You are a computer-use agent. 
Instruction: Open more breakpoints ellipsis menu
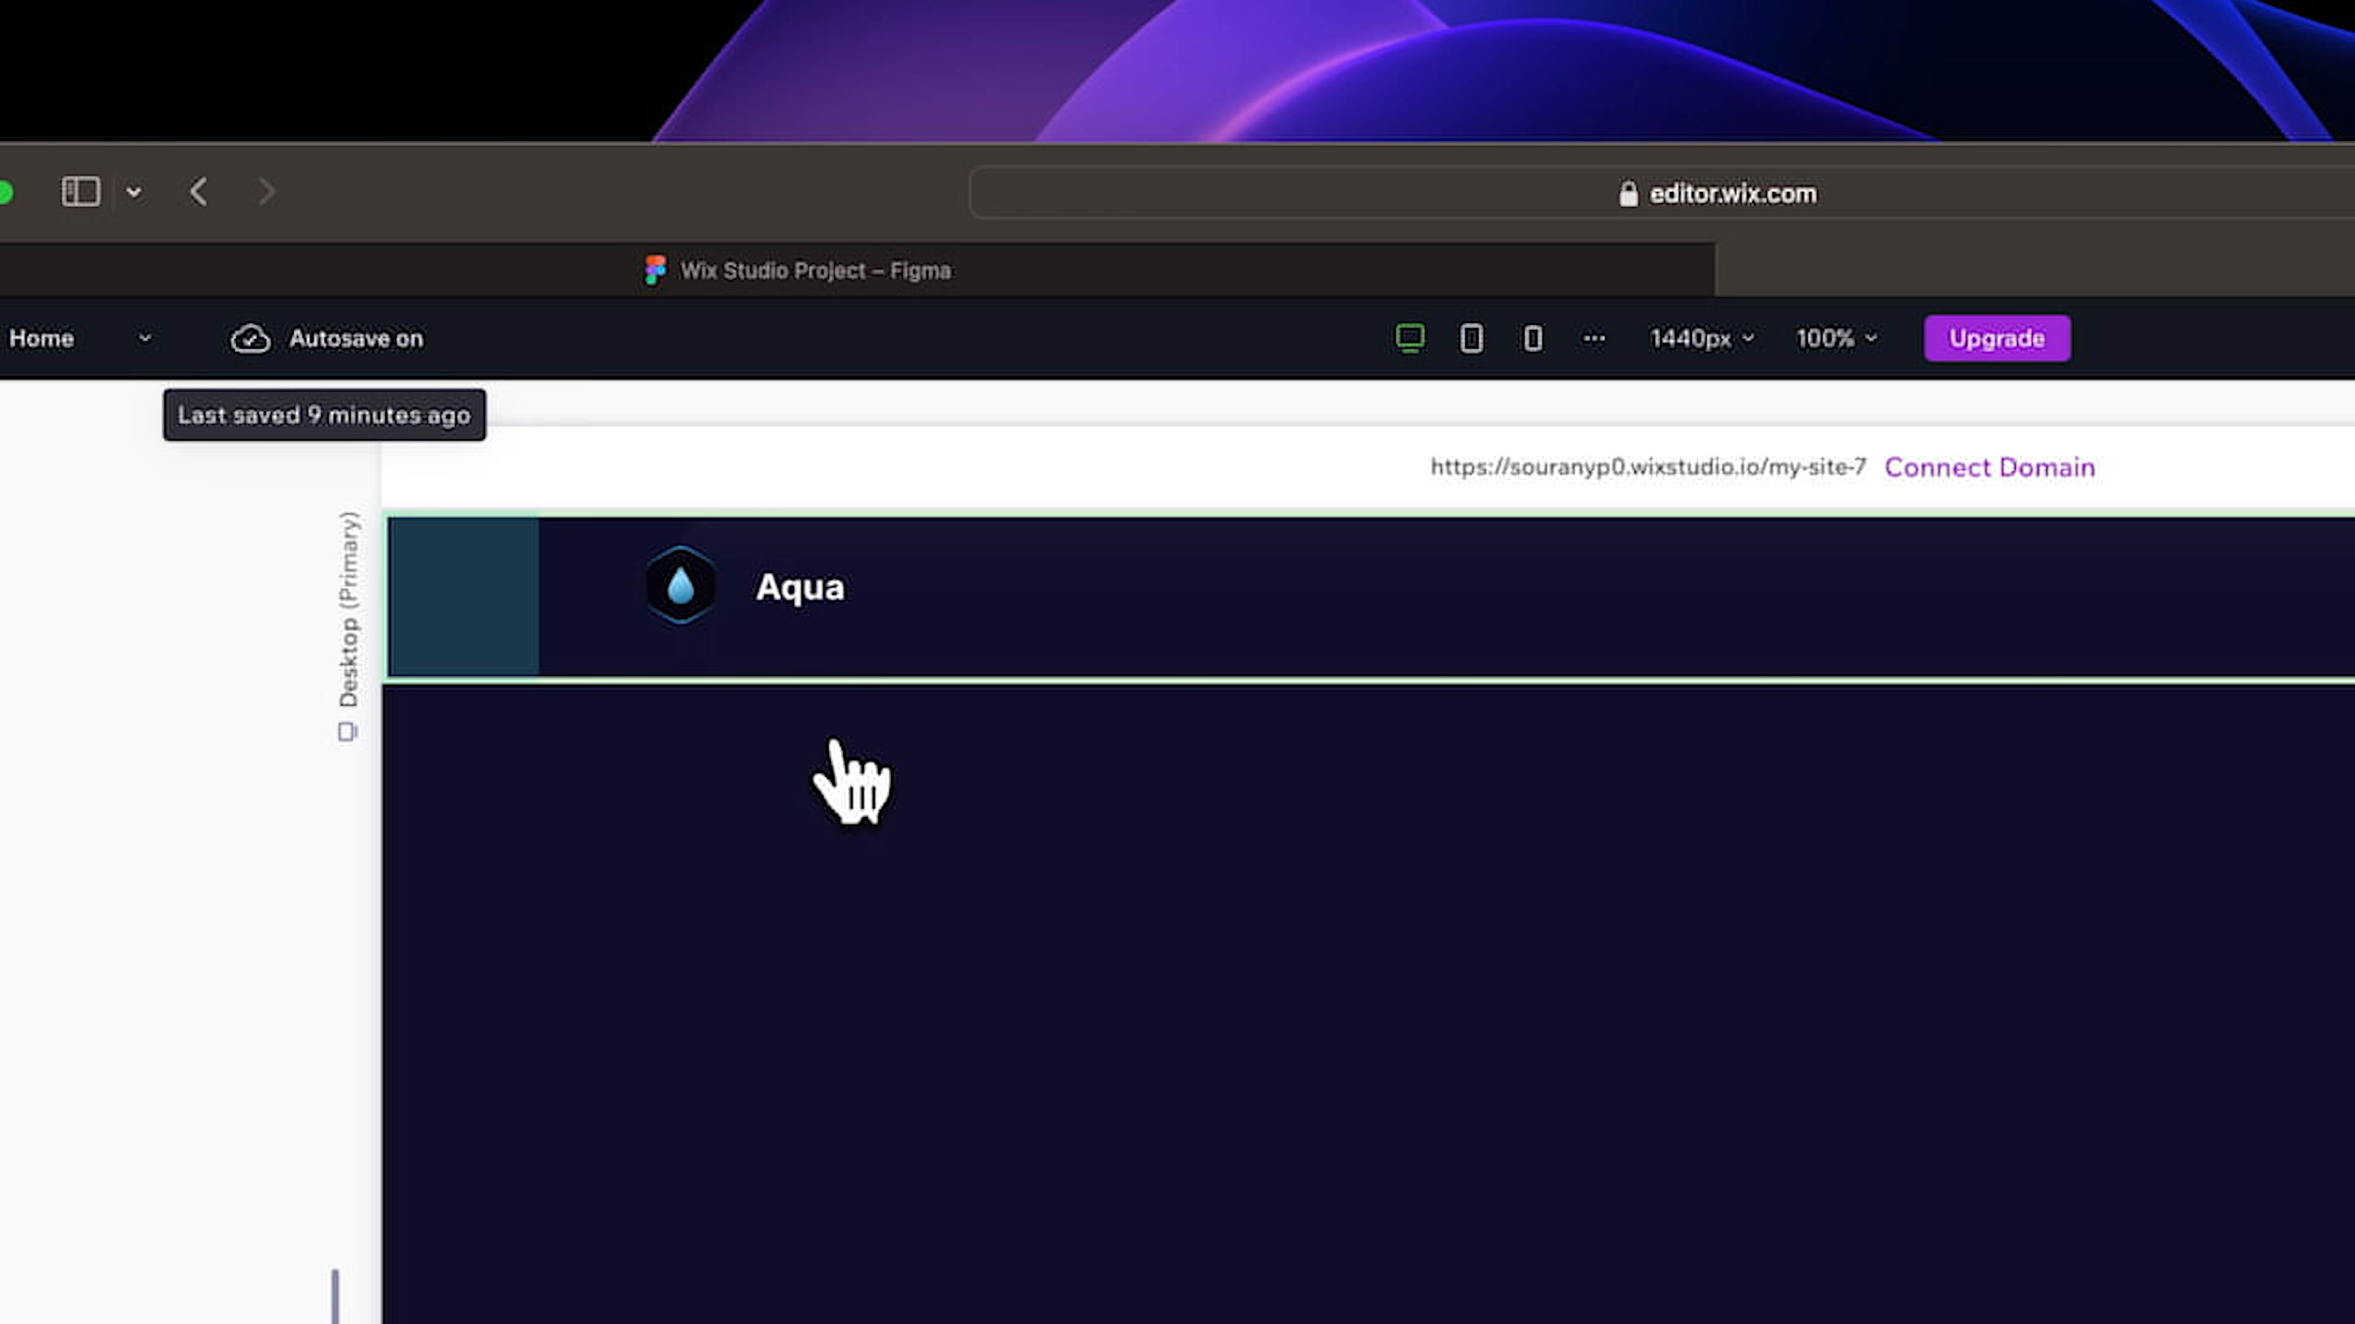click(x=1593, y=338)
